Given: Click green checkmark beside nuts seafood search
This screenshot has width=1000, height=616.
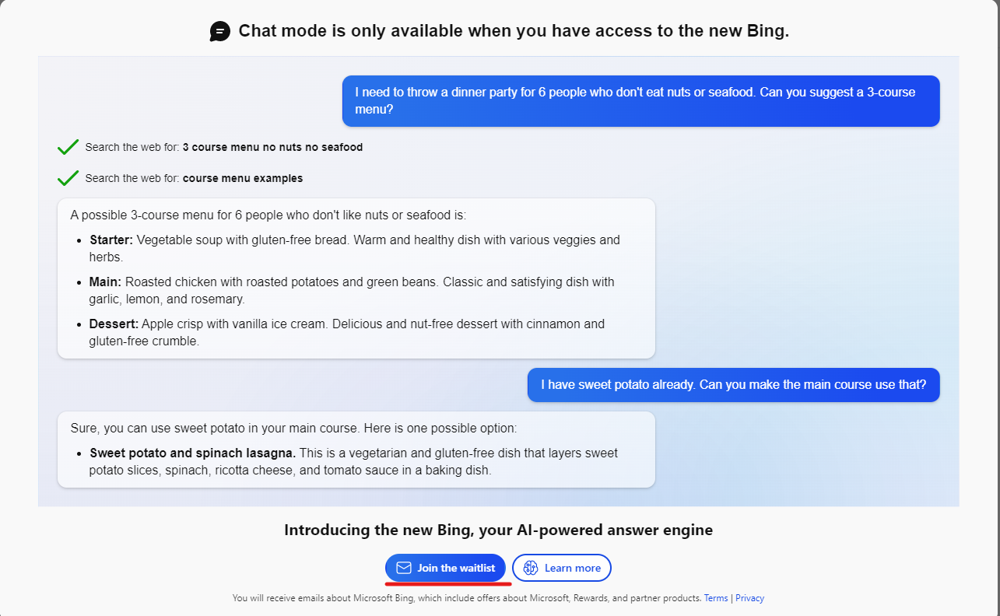Looking at the screenshot, I should [x=68, y=147].
